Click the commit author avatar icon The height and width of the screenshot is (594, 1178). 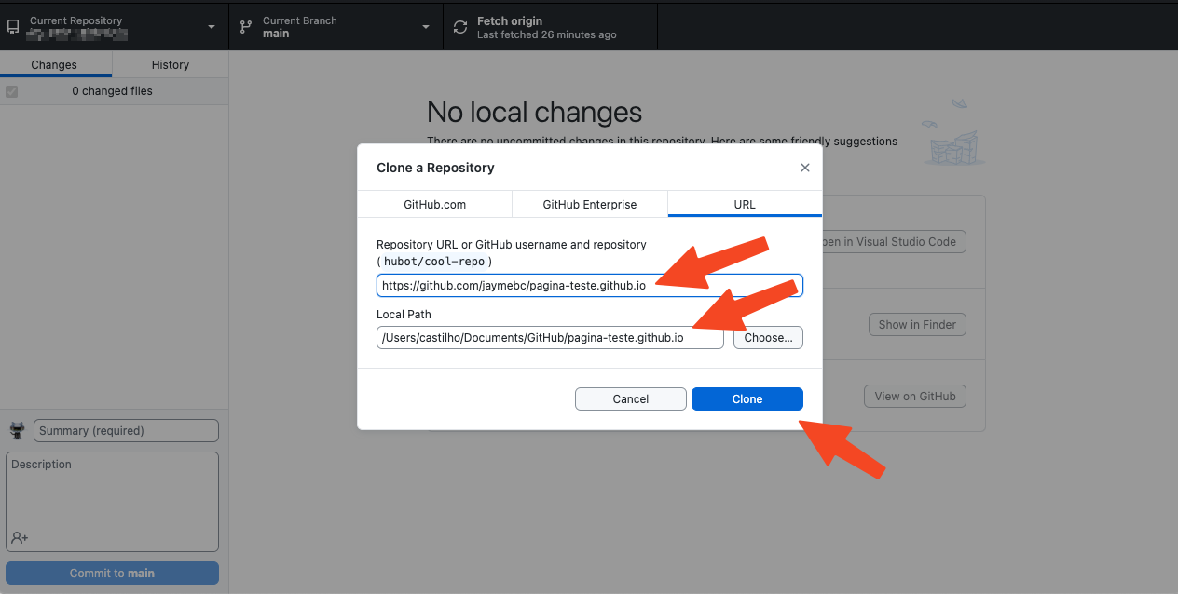tap(17, 430)
